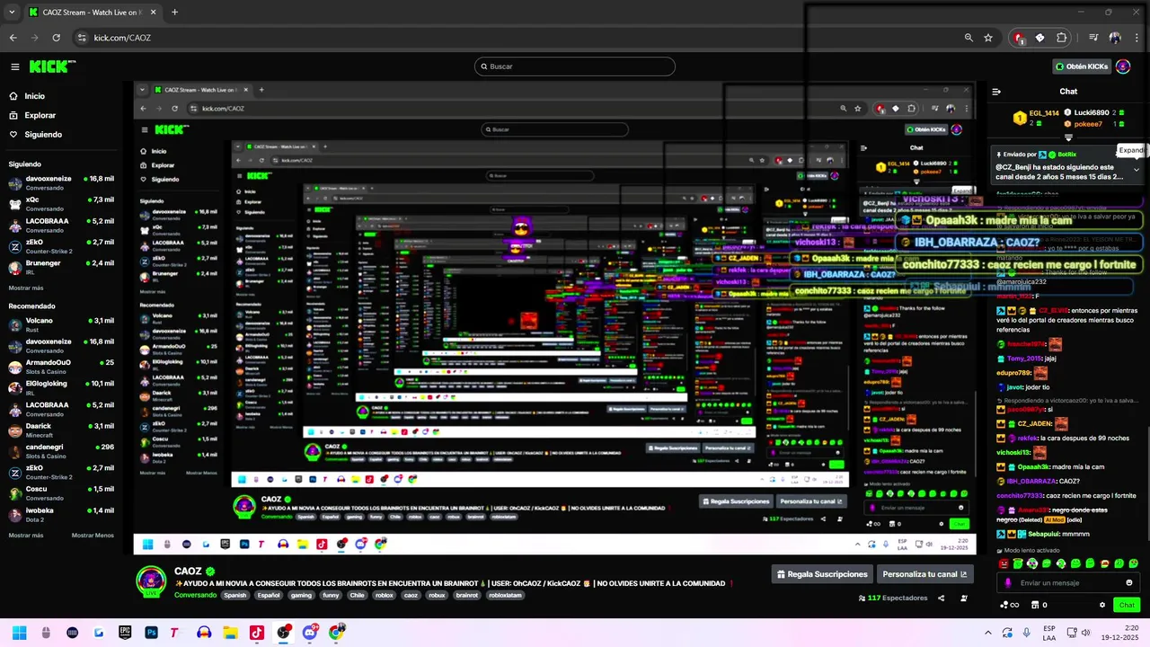Open xQc channel in the followed list

pos(61,203)
